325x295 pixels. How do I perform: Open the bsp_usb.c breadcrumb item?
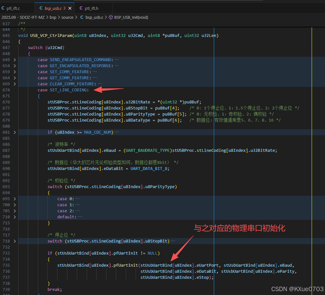pyautogui.click(x=94, y=18)
